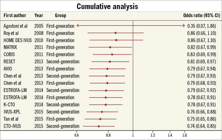Click the "Group" column header
This screenshot has height=140, width=222.
[61, 15]
